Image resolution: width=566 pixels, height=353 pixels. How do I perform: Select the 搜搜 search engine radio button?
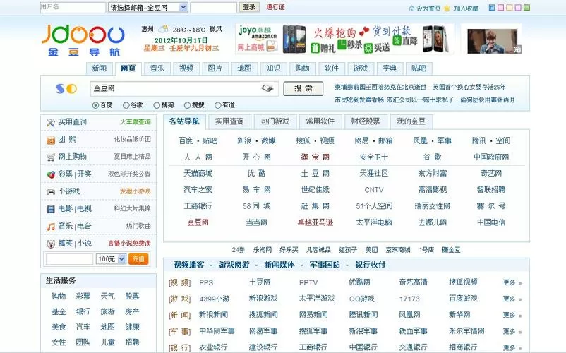click(x=187, y=105)
